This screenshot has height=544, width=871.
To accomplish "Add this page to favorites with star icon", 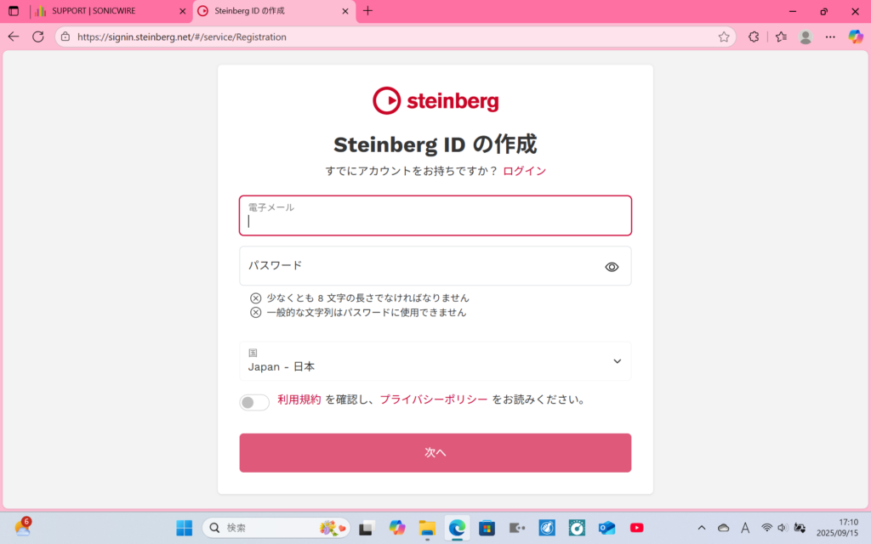I will coord(724,37).
